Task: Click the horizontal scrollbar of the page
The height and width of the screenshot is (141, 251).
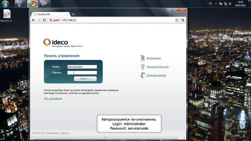Action: click(x=105, y=137)
